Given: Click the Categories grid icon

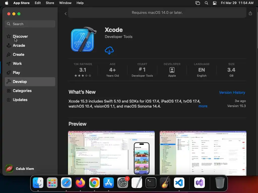Looking at the screenshot, I should (x=9, y=90).
